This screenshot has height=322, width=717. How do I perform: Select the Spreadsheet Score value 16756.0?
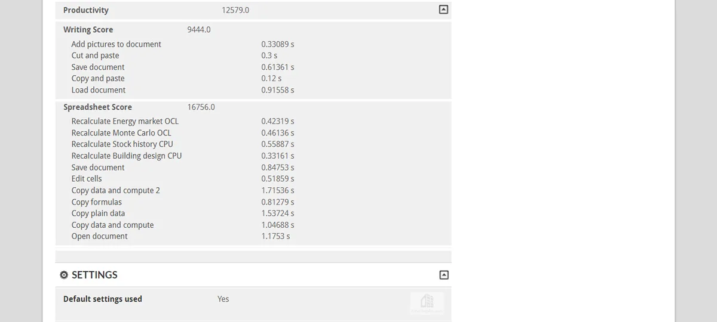click(201, 107)
